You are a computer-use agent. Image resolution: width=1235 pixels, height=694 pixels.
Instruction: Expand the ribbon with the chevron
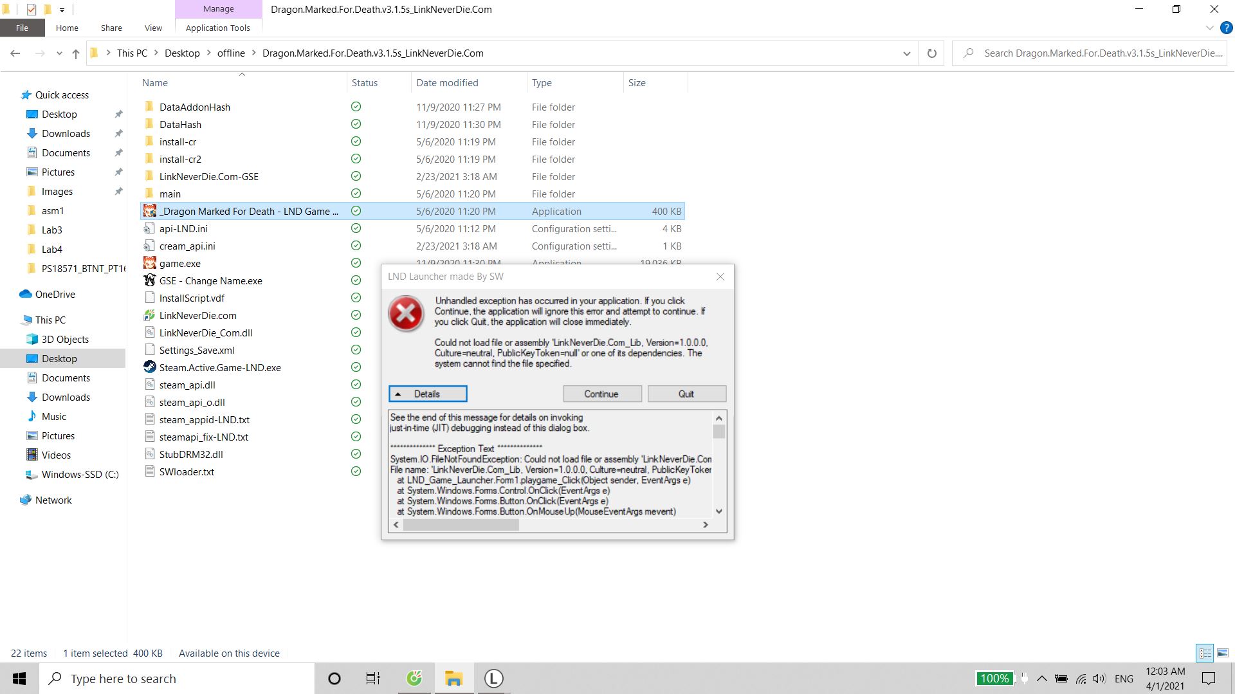(1209, 28)
